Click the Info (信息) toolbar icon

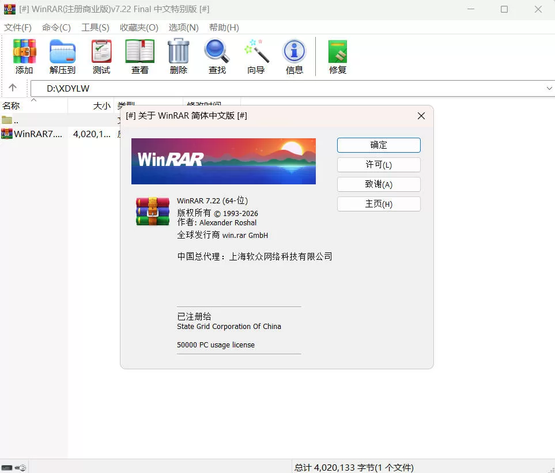(x=294, y=51)
